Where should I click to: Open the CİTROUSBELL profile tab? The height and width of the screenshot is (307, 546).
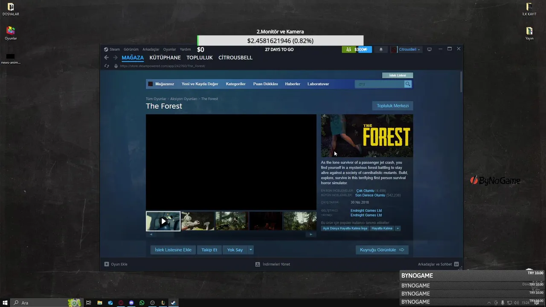click(235, 58)
